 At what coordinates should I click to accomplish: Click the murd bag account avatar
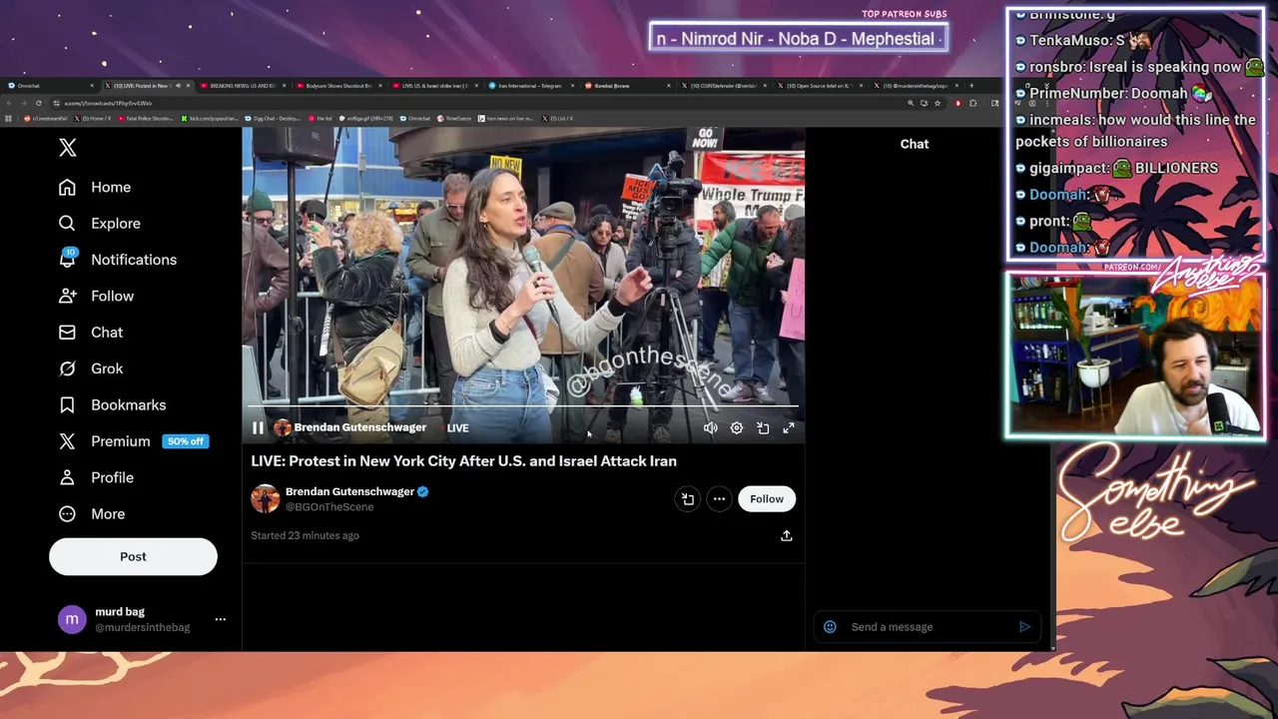(x=72, y=619)
